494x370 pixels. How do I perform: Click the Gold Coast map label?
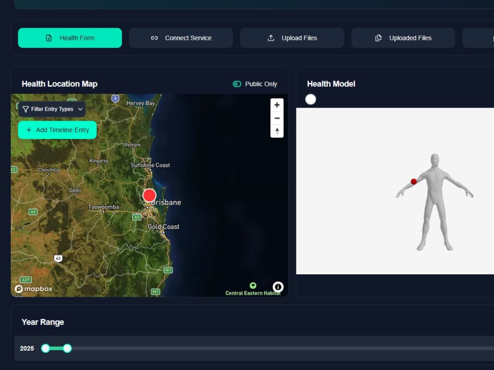164,226
